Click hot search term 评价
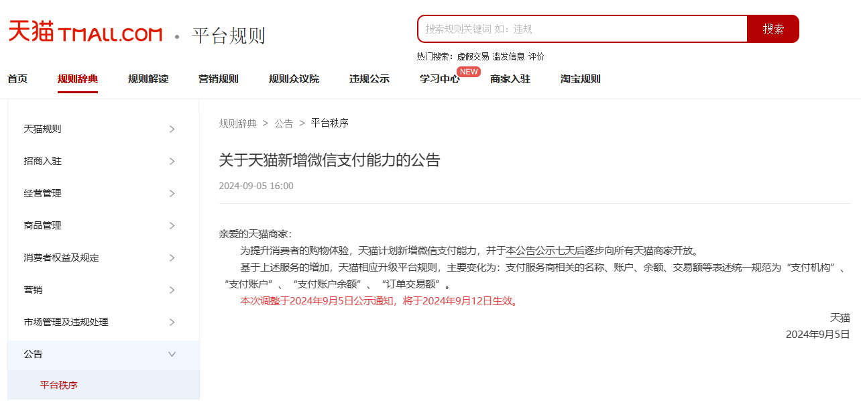 (x=536, y=56)
